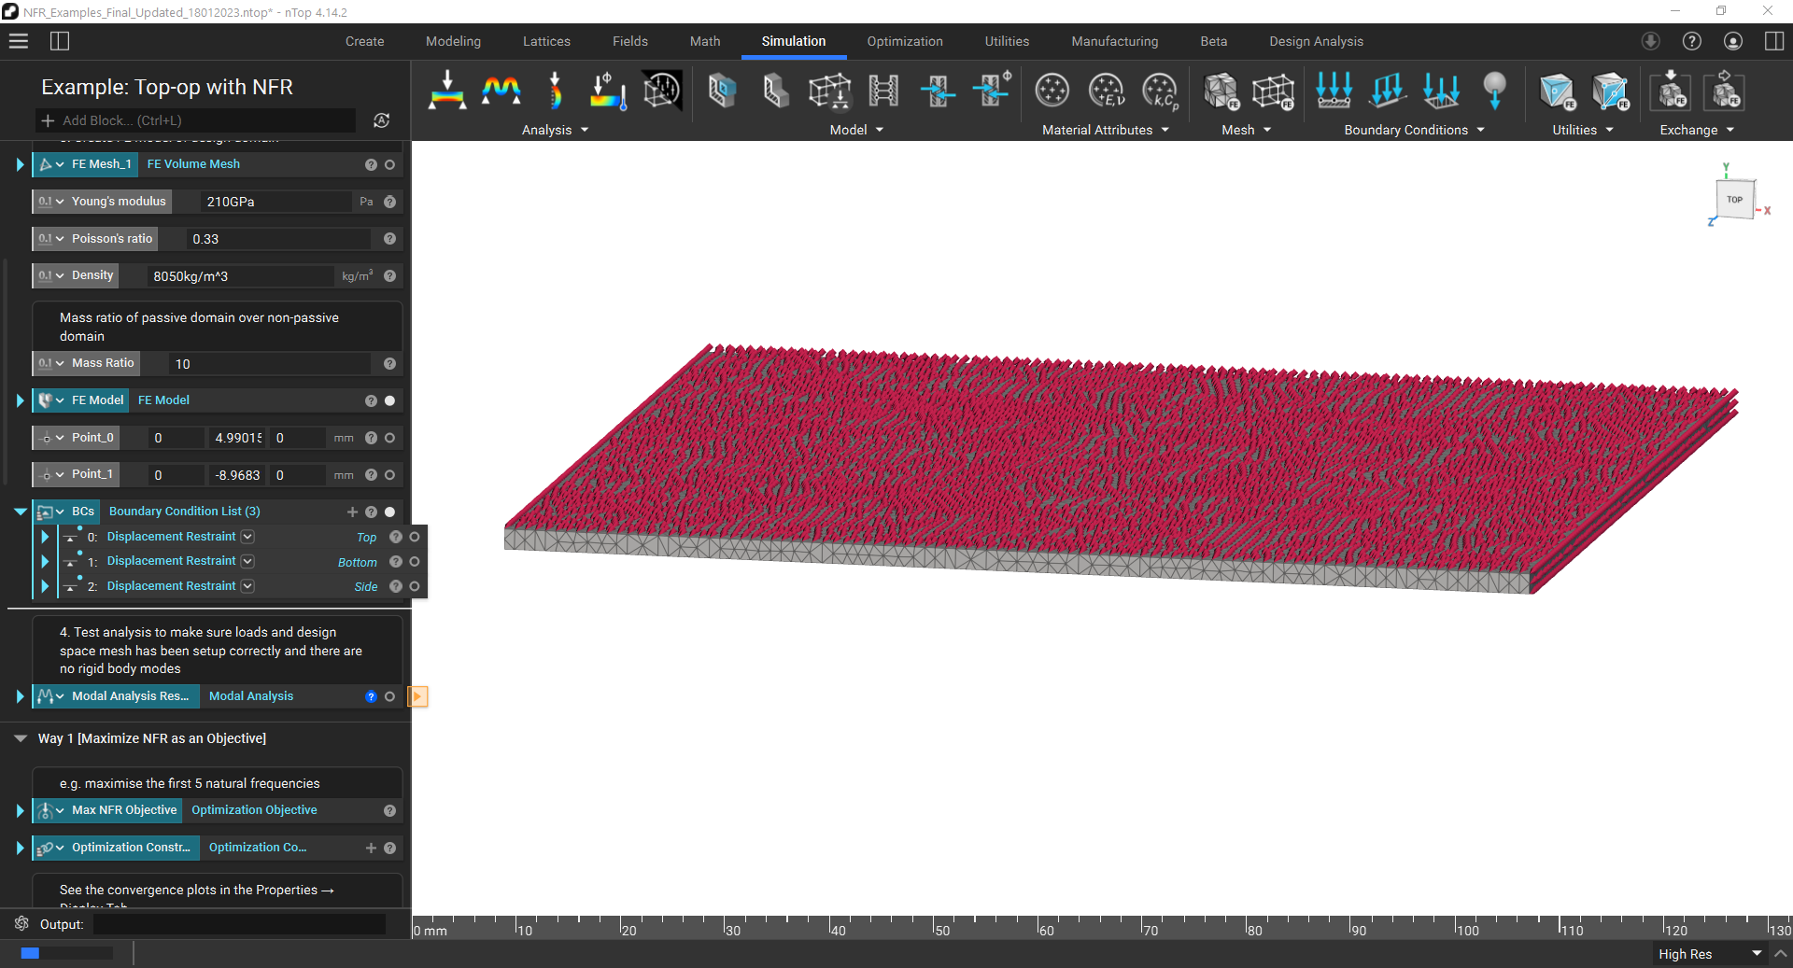Click the hamburger menu icon
Screen dimensions: 1793x968
pyautogui.click(x=19, y=41)
